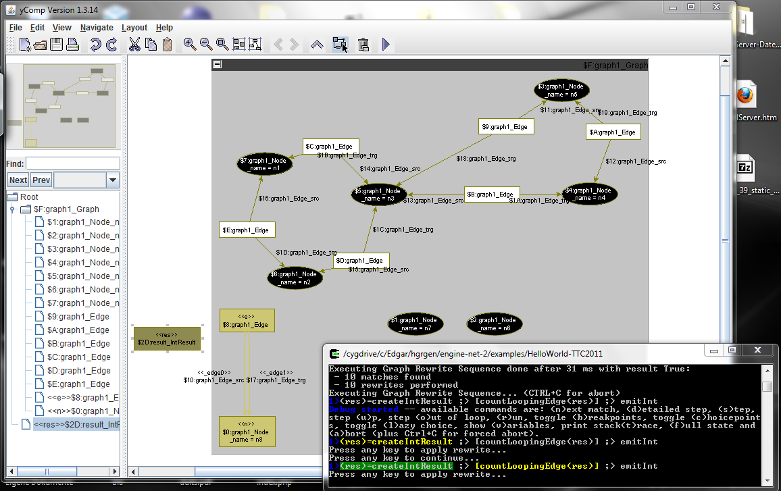The width and height of the screenshot is (781, 491).
Task: Collapse the $F:graph1_Graph group box
Action: pos(217,65)
